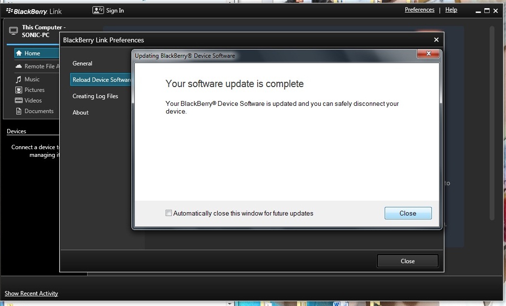
Task: Click the Sign In text
Action: pyautogui.click(x=115, y=10)
